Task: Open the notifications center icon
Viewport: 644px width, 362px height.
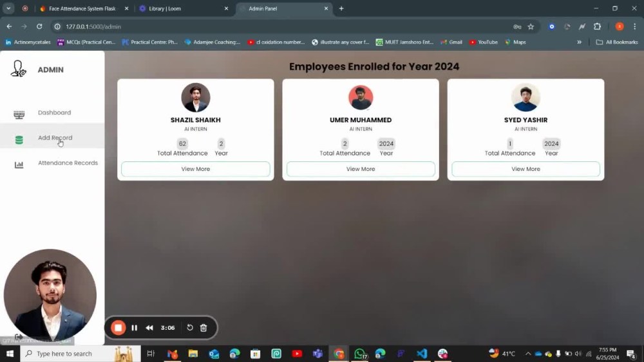Action: click(631, 354)
